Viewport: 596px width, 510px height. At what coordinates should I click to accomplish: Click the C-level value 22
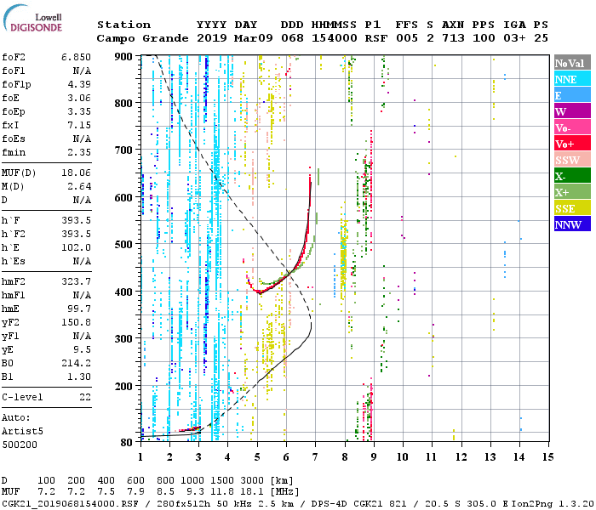click(85, 397)
